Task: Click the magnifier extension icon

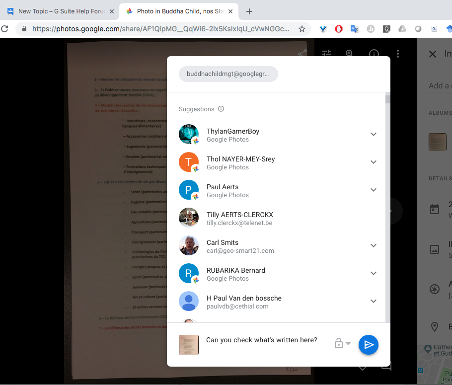Action: pyautogui.click(x=434, y=29)
